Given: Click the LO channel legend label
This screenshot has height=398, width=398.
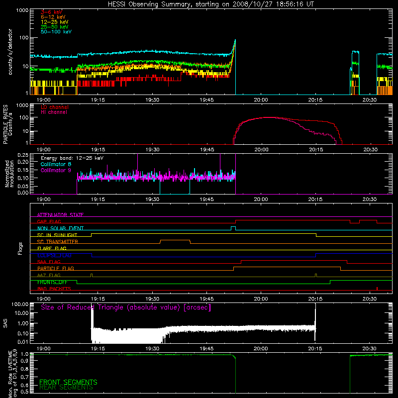Looking at the screenshot, I should coord(54,107).
